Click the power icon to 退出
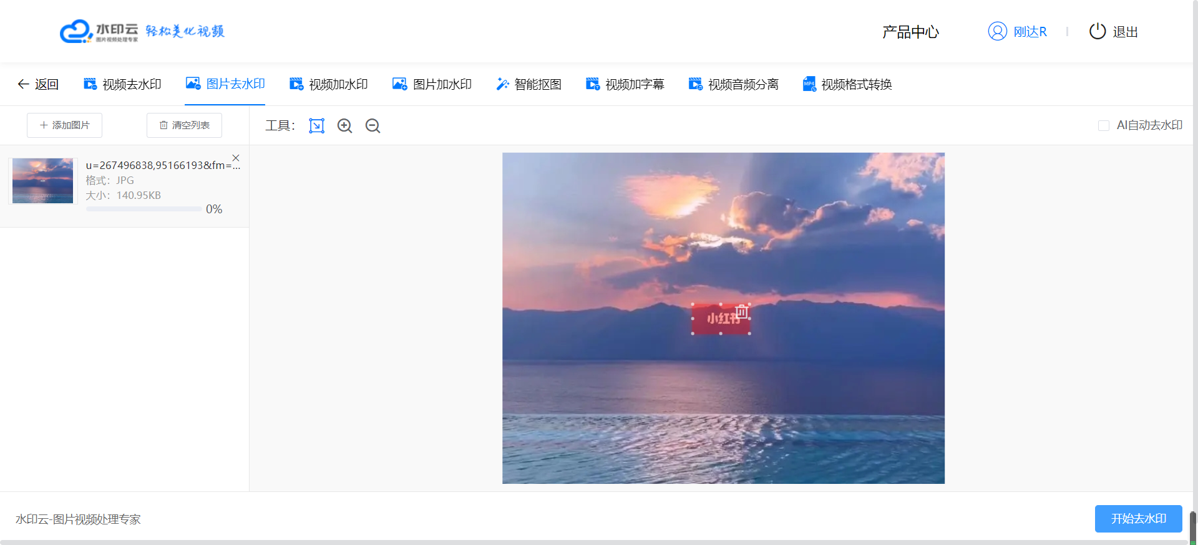 1097,31
